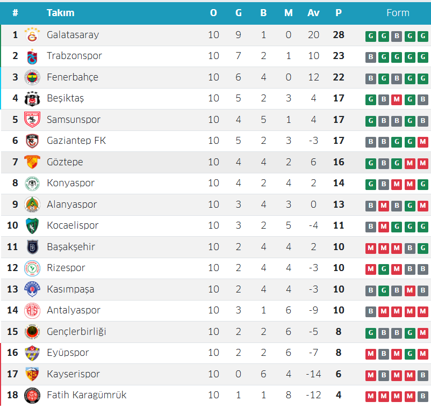Image resolution: width=431 pixels, height=409 pixels.
Task: Click the Eyüpspor club badge
Action: pyautogui.click(x=32, y=353)
